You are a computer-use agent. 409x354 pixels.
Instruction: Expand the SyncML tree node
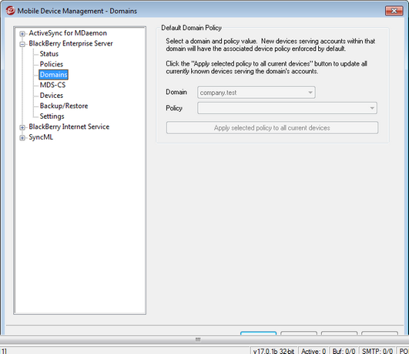pos(22,138)
